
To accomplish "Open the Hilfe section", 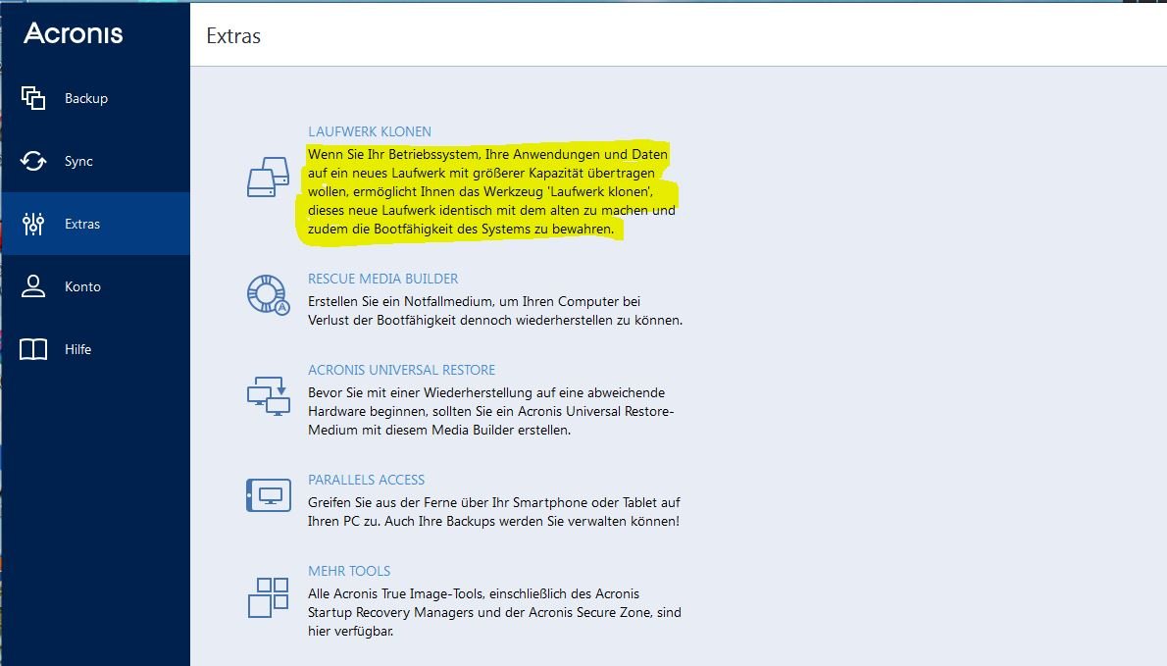I will (95, 349).
